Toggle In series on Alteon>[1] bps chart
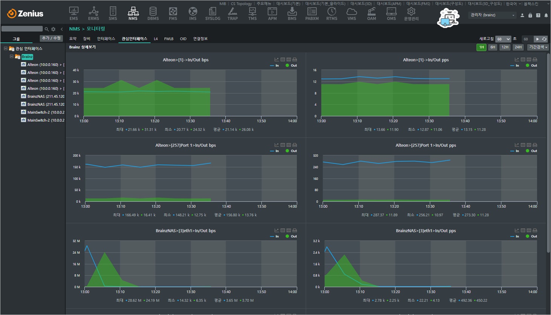 tap(275, 66)
